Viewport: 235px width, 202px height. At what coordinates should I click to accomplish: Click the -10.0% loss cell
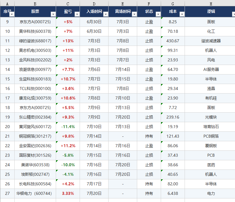point(68,165)
